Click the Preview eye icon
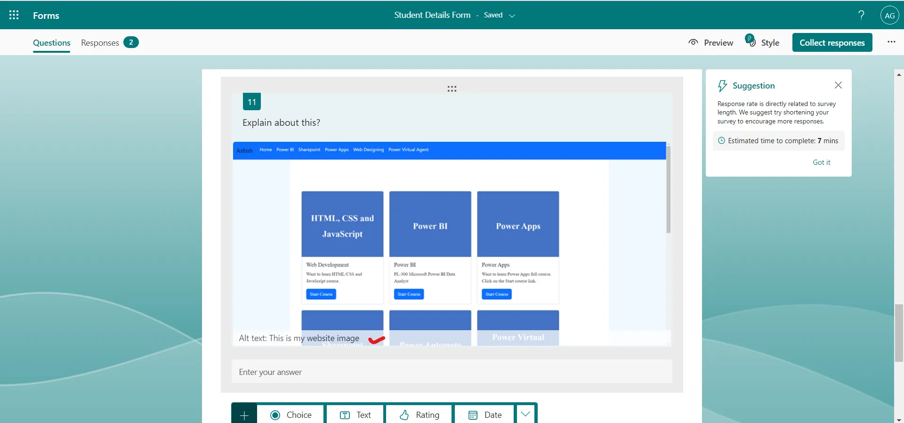The image size is (904, 423). (x=693, y=42)
